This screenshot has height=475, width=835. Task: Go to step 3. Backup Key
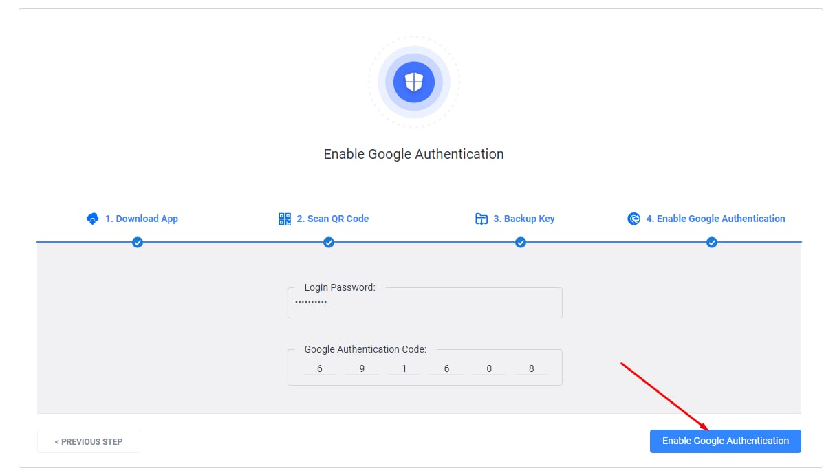point(524,219)
